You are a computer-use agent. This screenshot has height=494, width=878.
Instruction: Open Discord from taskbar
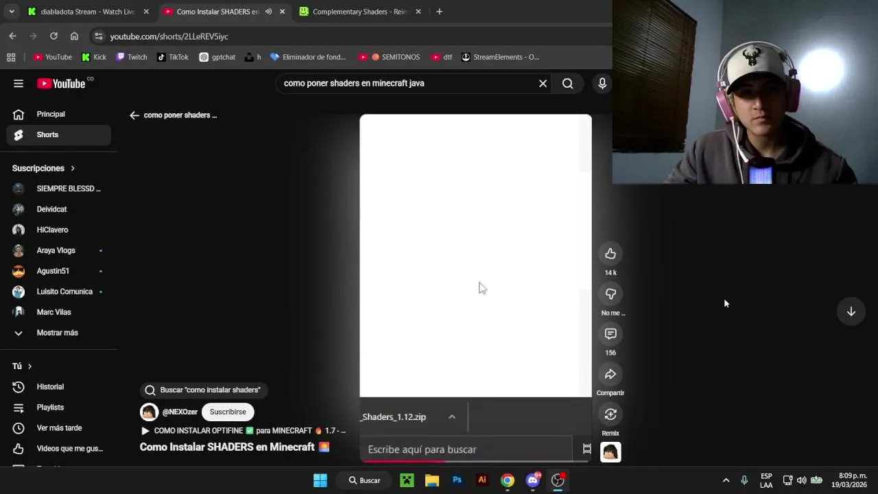(x=533, y=480)
